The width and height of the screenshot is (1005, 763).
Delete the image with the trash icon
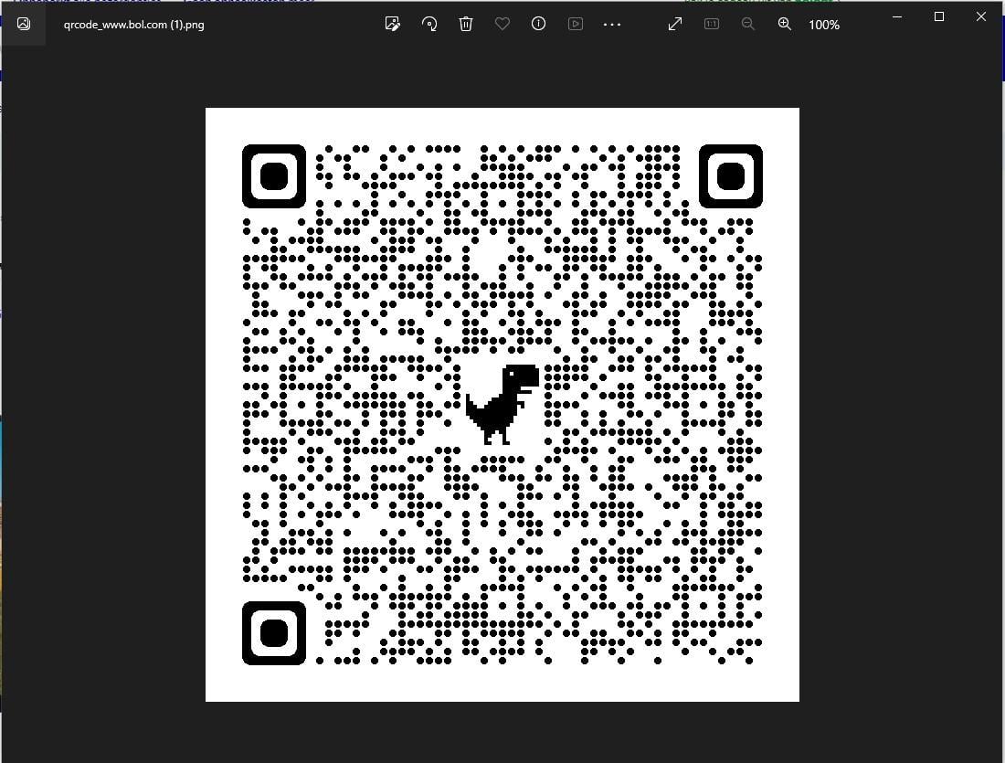[x=466, y=24]
